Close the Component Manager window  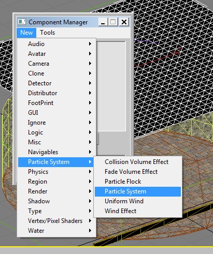(x=124, y=22)
